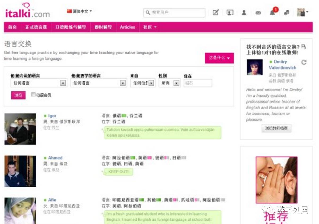319x224 pixels.
Task: Click the whispering ear advertisement image
Action: click(276, 180)
